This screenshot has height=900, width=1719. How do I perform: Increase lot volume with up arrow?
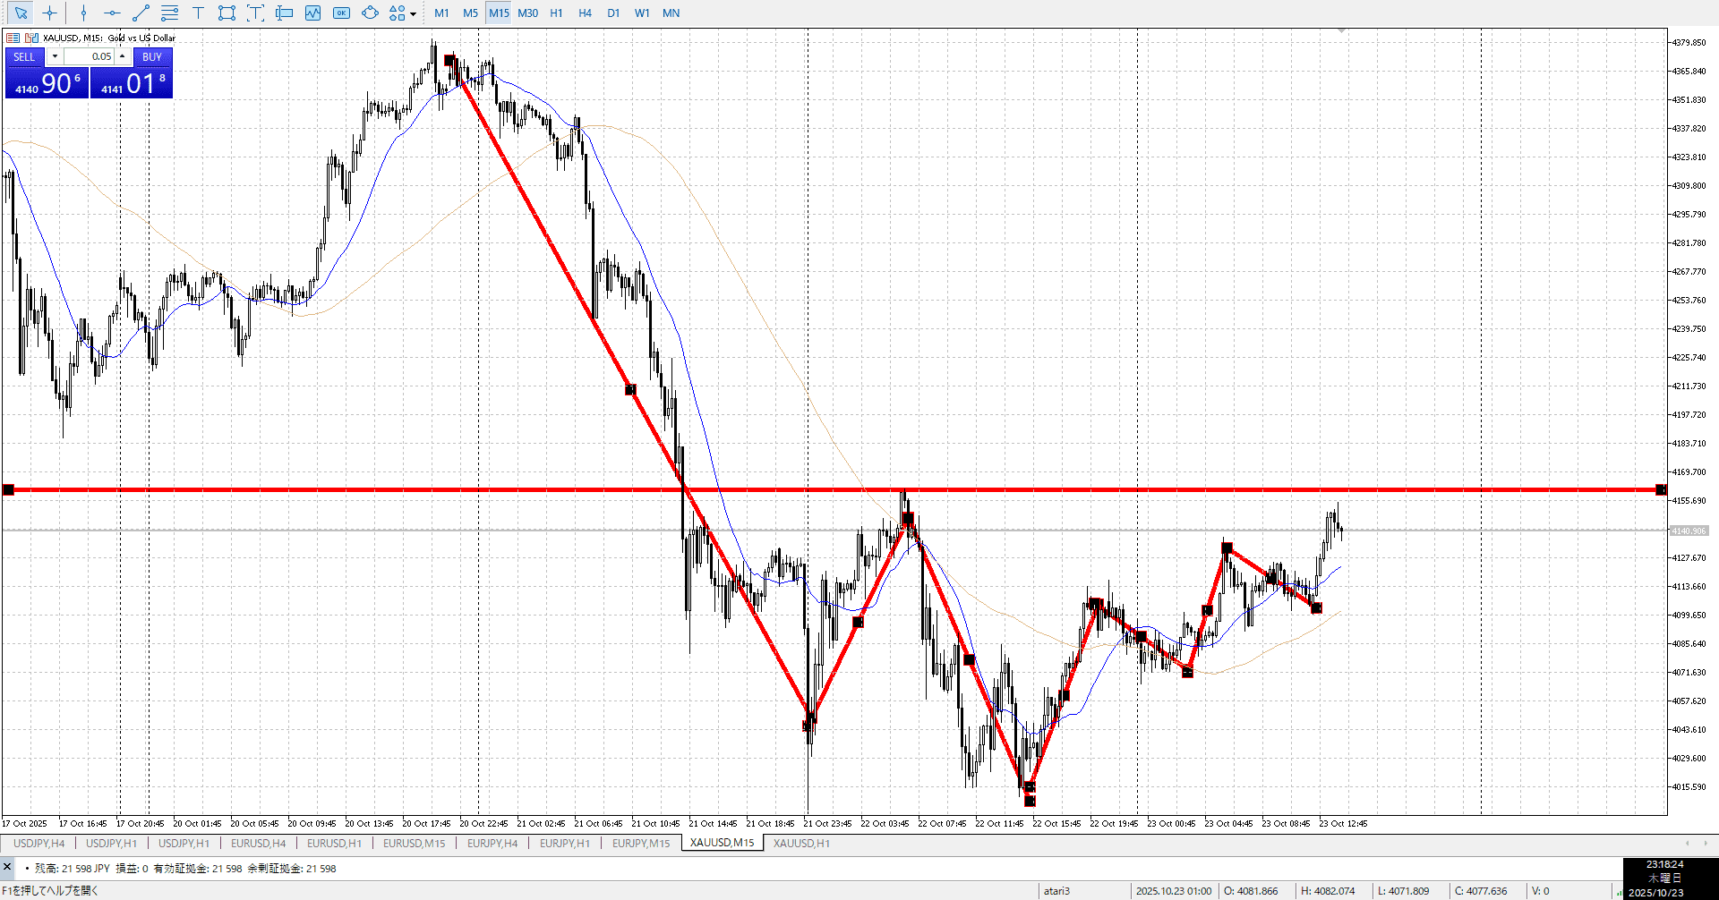[123, 56]
